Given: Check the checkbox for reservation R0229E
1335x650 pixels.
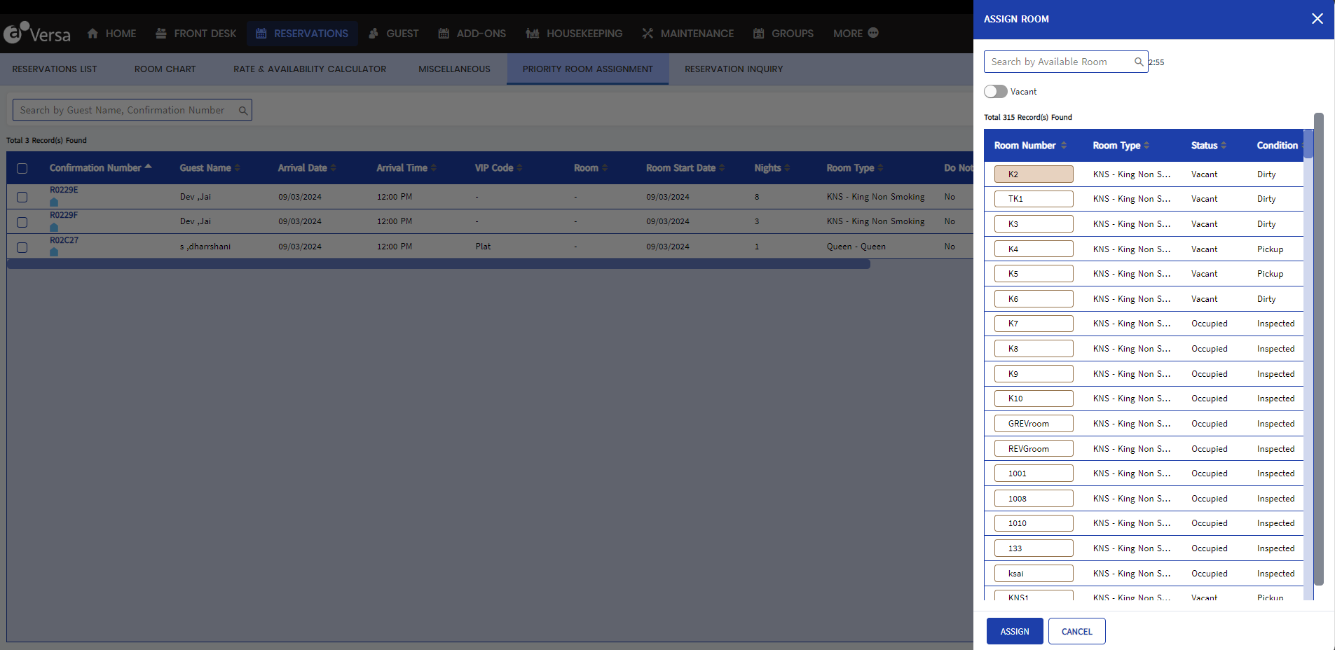Looking at the screenshot, I should [22, 197].
